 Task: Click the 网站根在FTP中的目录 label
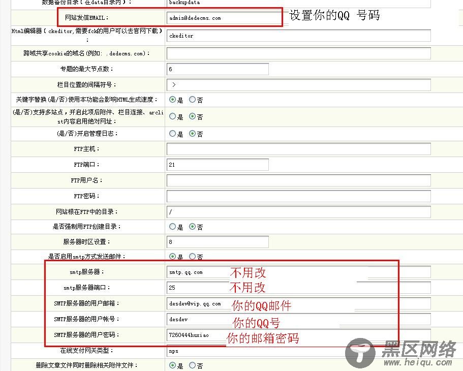pyautogui.click(x=87, y=211)
